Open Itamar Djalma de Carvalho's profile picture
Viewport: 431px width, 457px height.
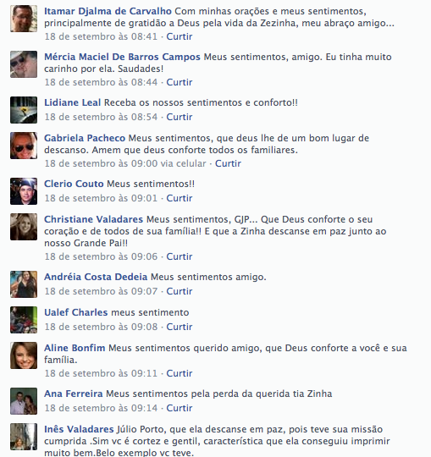pos(24,19)
